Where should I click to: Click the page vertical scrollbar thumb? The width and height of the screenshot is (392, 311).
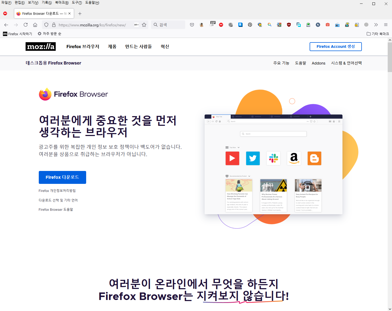coord(390,57)
